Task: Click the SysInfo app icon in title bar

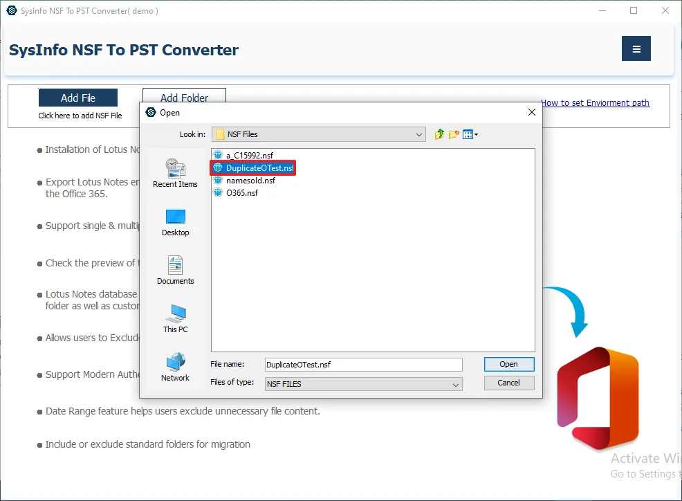Action: [12, 10]
